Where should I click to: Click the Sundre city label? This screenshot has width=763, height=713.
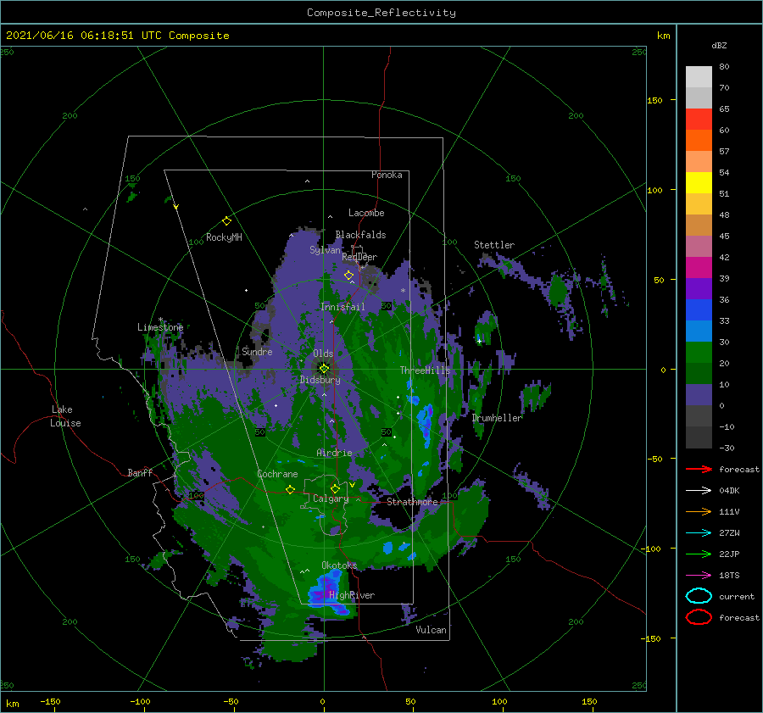tap(257, 351)
